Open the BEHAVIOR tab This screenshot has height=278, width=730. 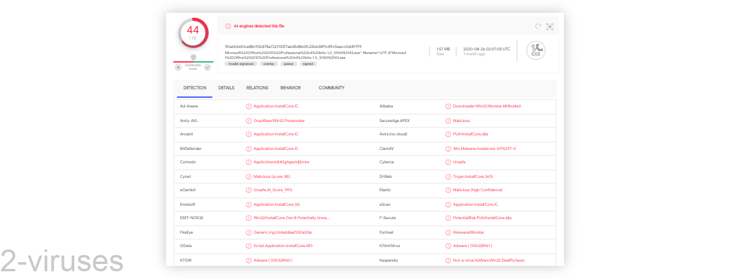pyautogui.click(x=291, y=88)
